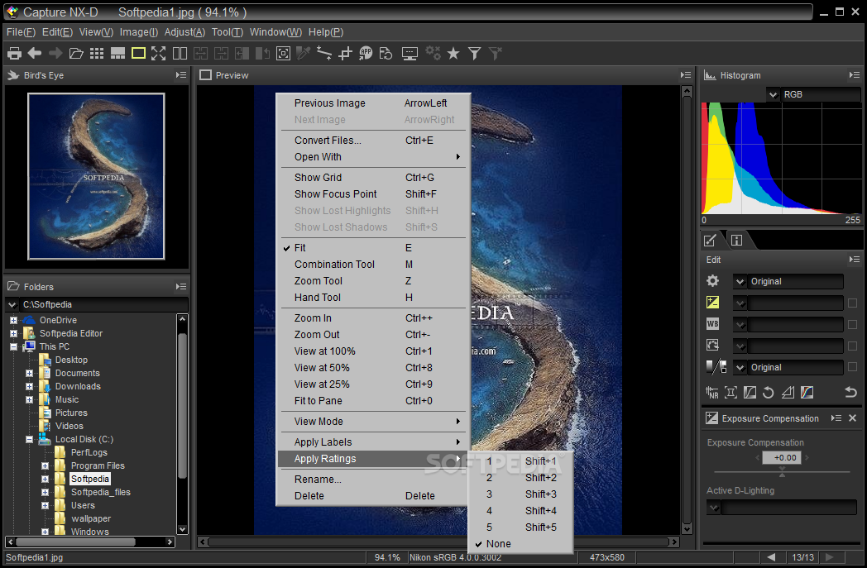Open the File menu
Screen dimensions: 867x568
click(21, 32)
